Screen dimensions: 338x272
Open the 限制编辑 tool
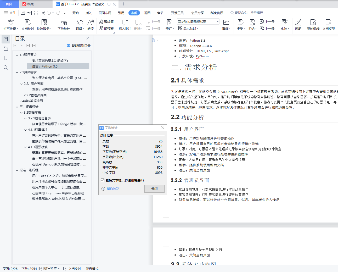[313, 25]
